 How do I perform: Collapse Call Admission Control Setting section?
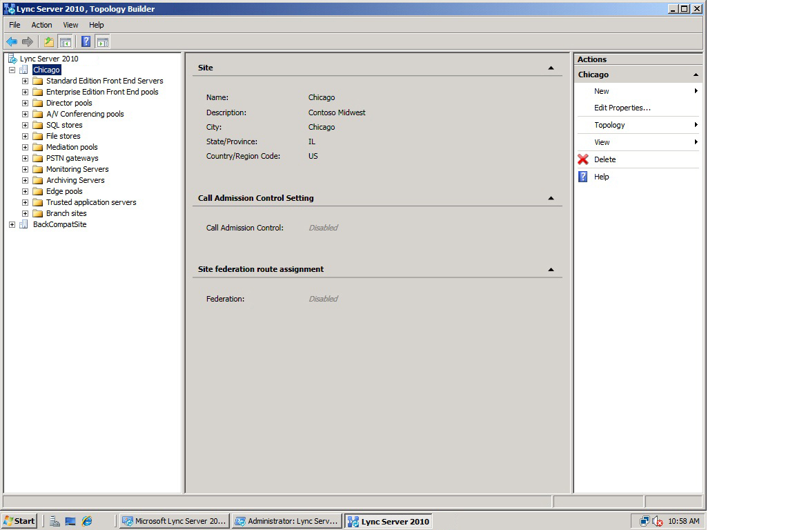(x=551, y=198)
